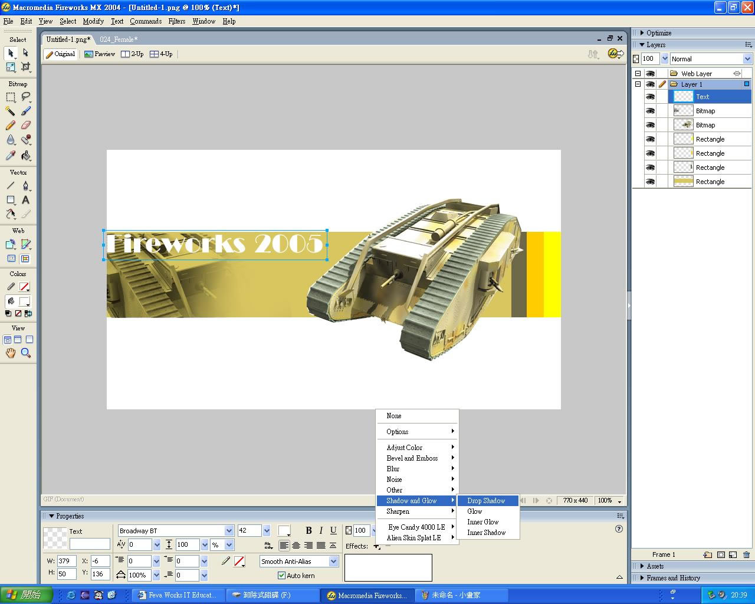Switch to the 024_Female* document tab

click(x=119, y=40)
